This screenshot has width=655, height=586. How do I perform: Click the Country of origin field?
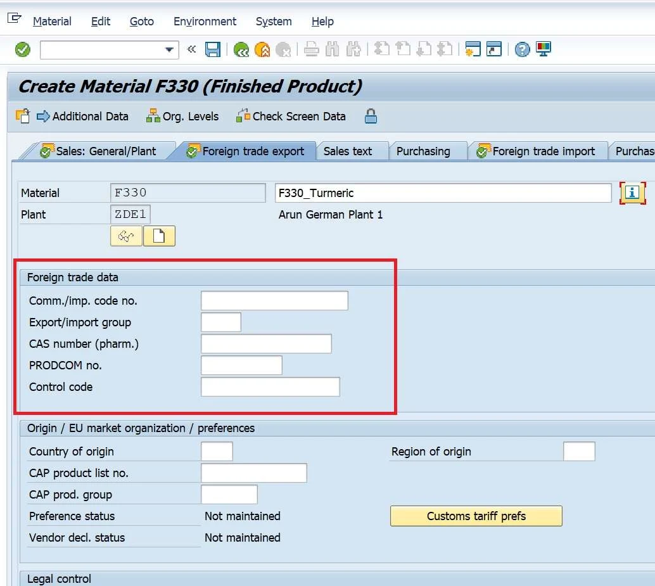(217, 452)
